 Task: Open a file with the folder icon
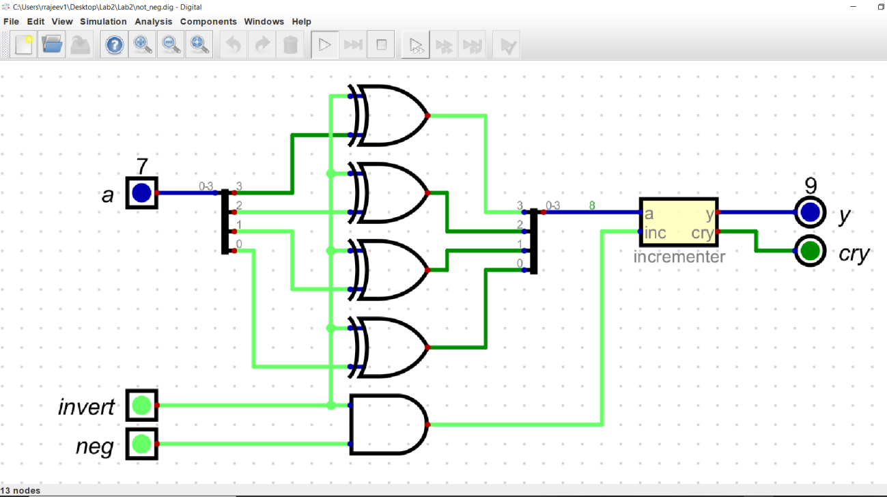coord(53,46)
